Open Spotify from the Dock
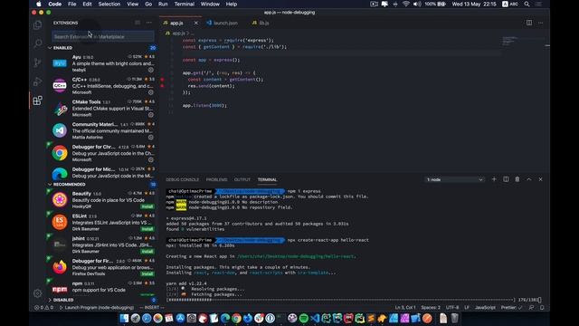This screenshot has width=579, height=326. (x=304, y=318)
